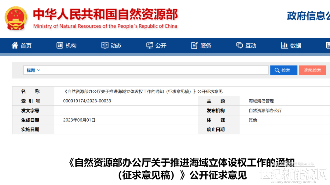Viewport: 330px width, 185px height.
Task: Click the 自然资源部办公厅 publisher value
Action: click(266, 110)
